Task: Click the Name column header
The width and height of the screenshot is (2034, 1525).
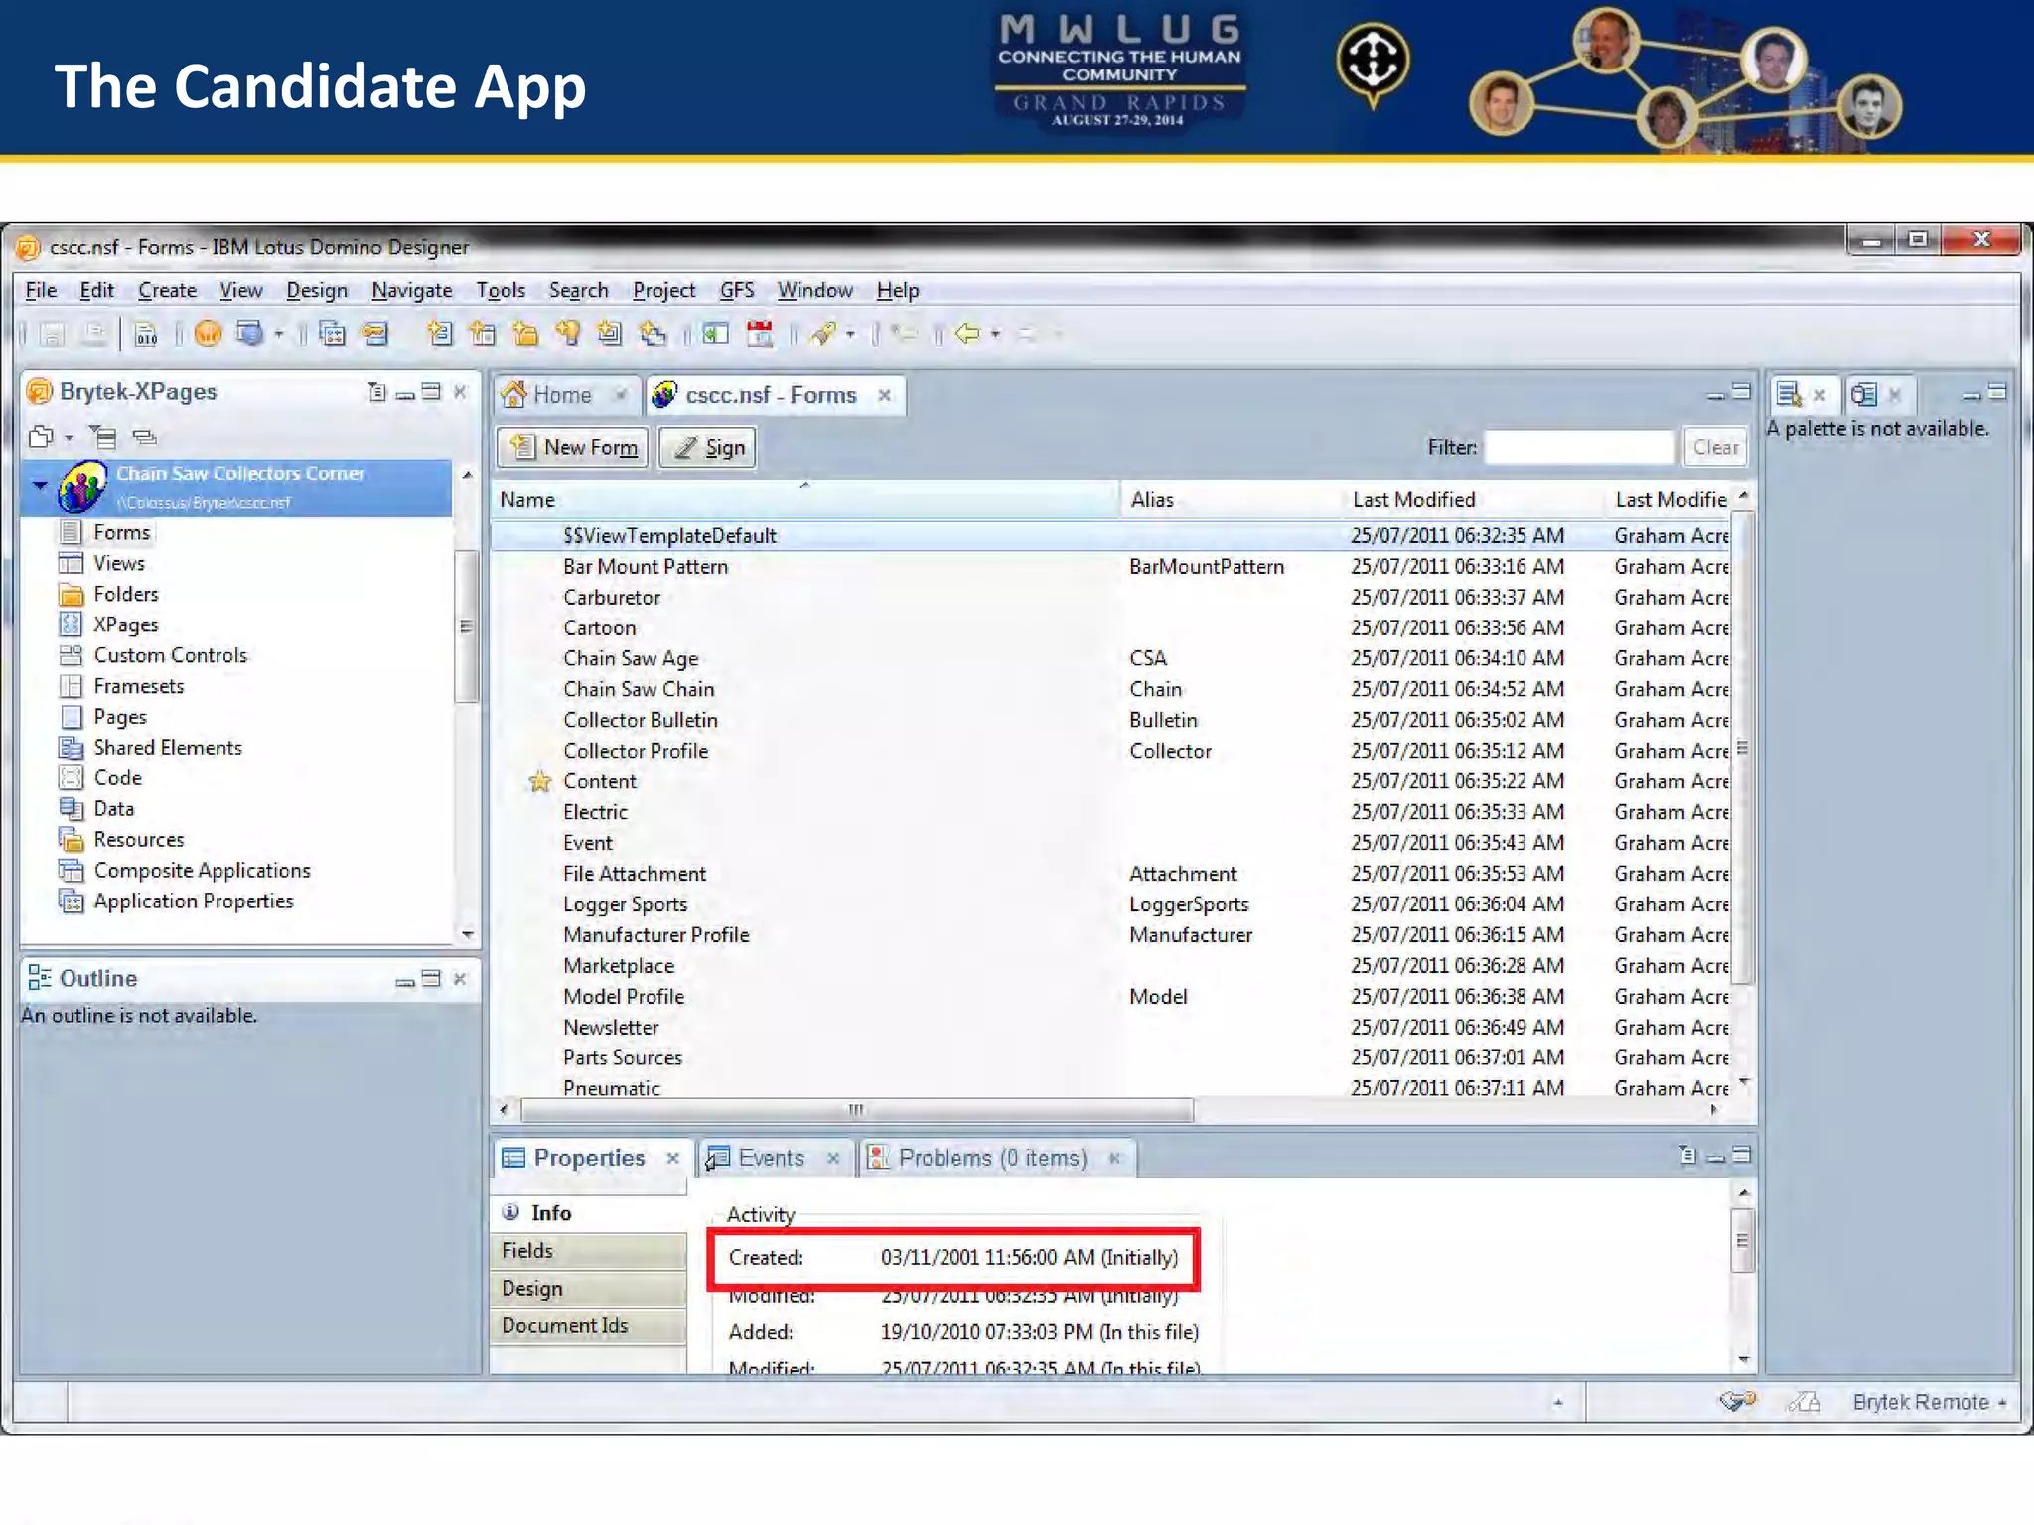Action: (804, 500)
